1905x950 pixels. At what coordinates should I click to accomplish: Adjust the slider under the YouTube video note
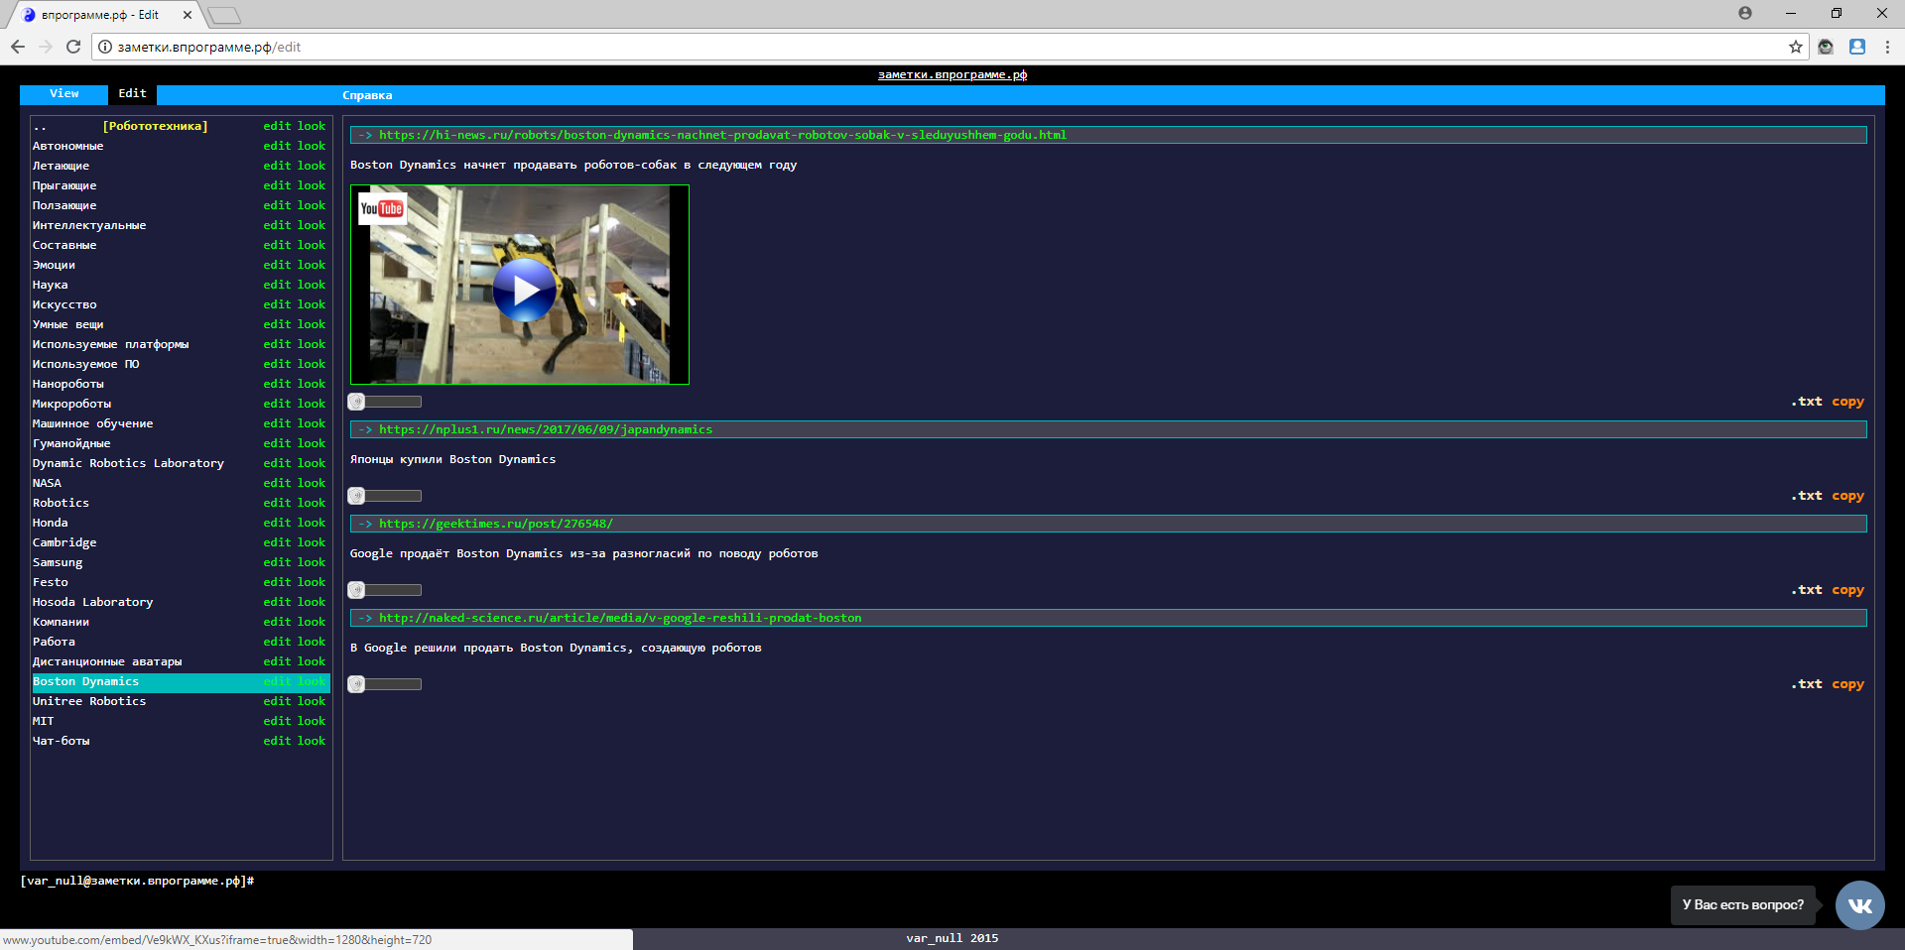[384, 402]
